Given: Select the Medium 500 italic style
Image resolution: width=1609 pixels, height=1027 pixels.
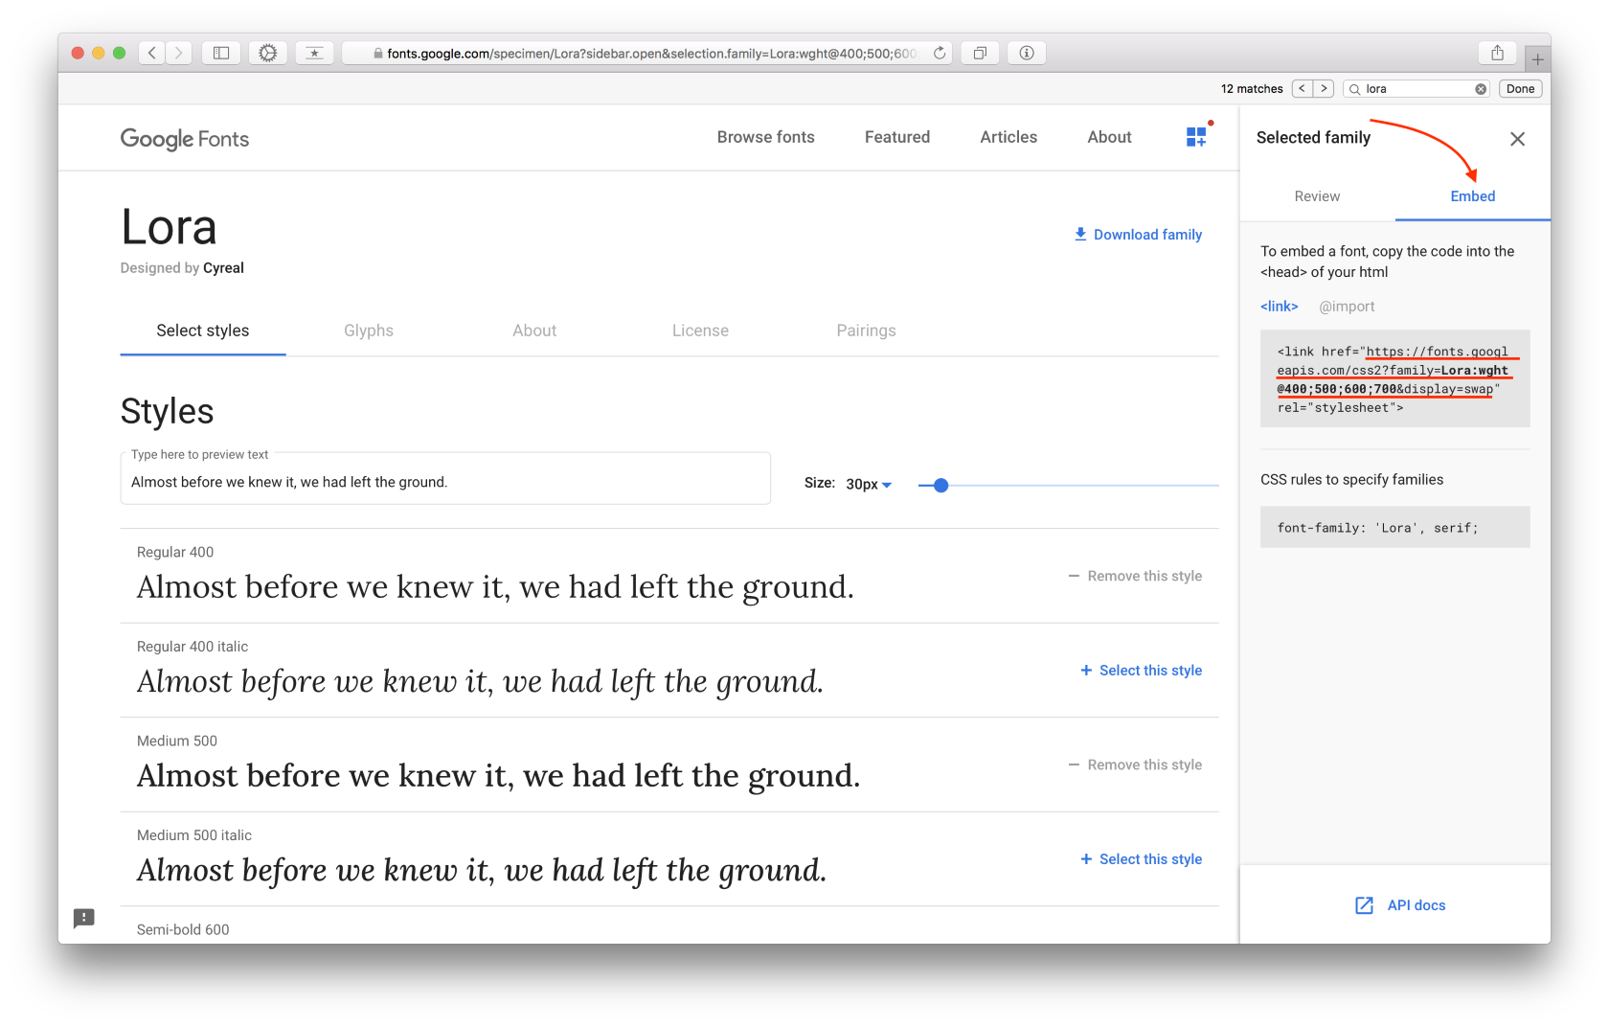Looking at the screenshot, I should point(1141,859).
